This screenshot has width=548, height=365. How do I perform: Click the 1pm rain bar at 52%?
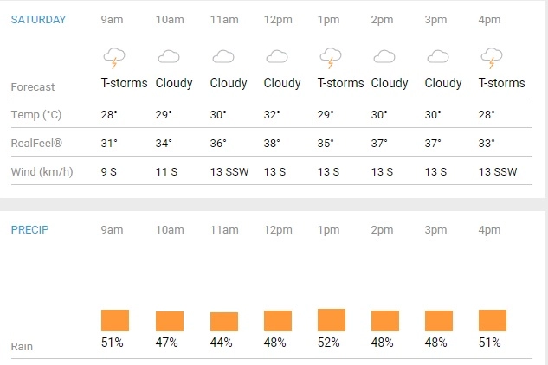click(331, 320)
